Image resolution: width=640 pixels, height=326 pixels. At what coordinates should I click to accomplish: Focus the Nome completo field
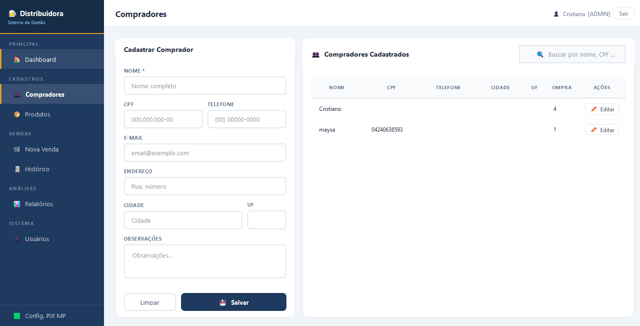coord(205,86)
